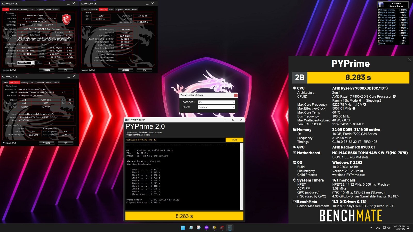Click the MSI dragon shield logo in CPU-Z

coord(66,20)
